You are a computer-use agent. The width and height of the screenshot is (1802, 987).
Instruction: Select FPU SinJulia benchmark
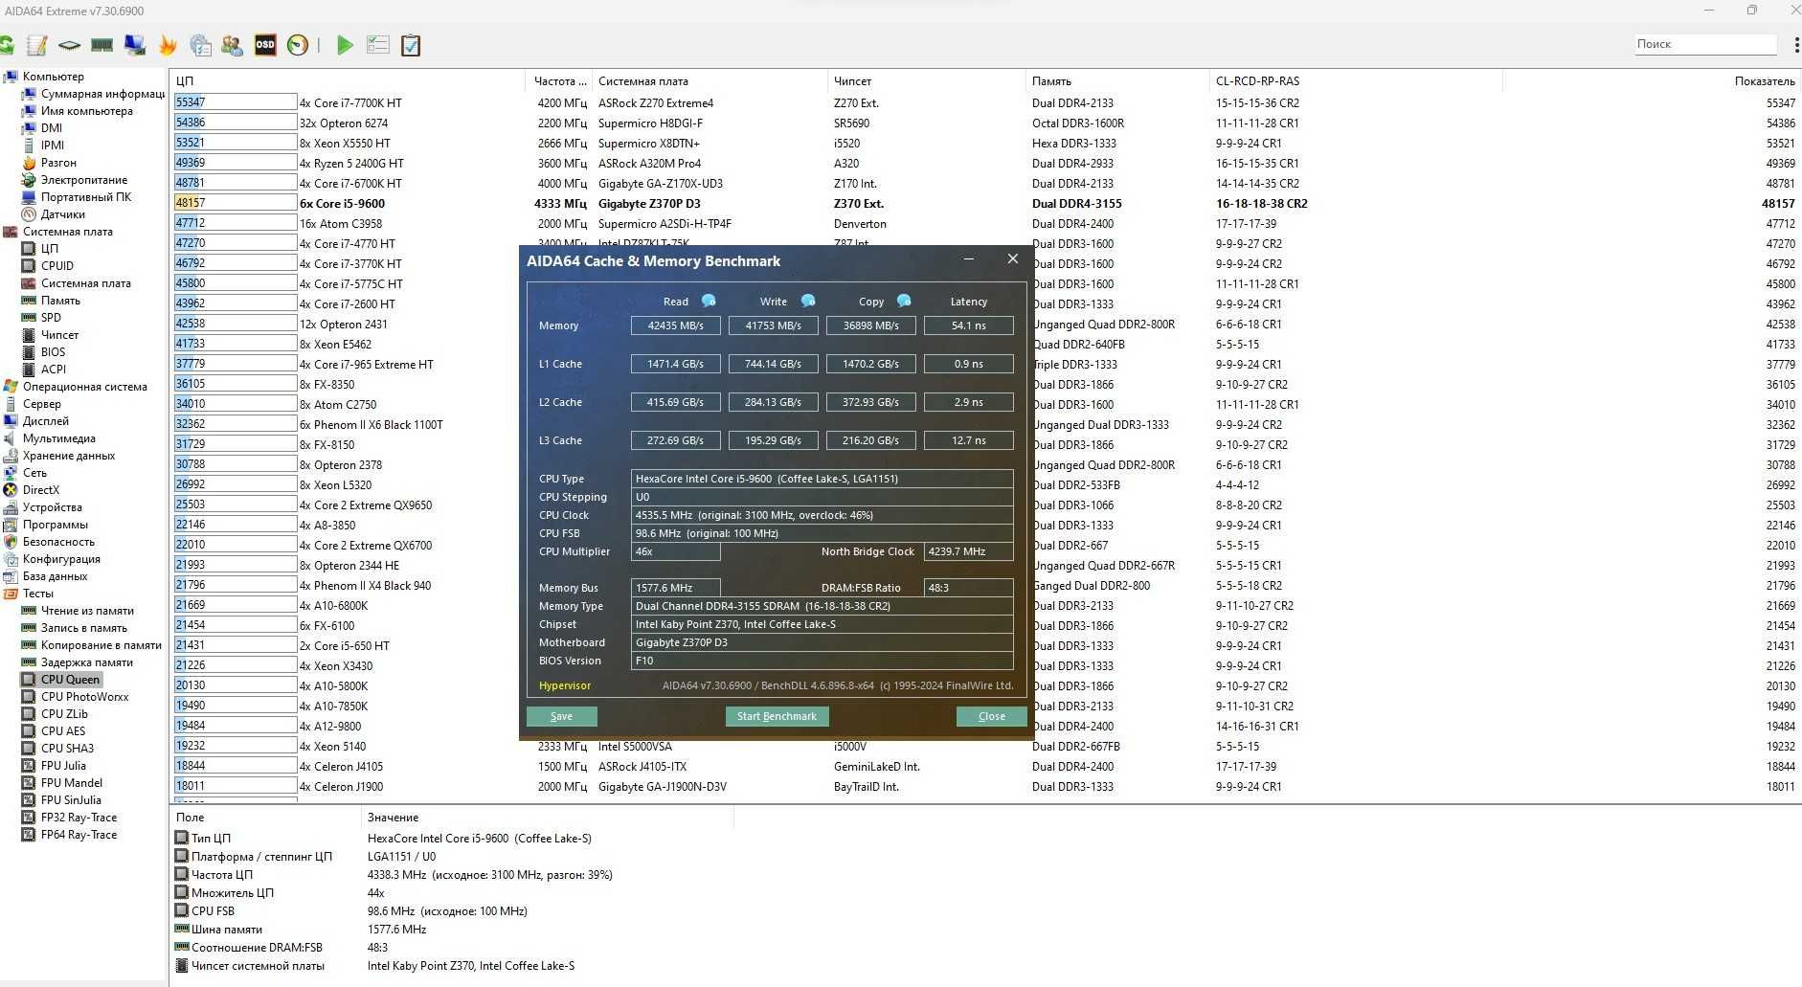point(71,800)
